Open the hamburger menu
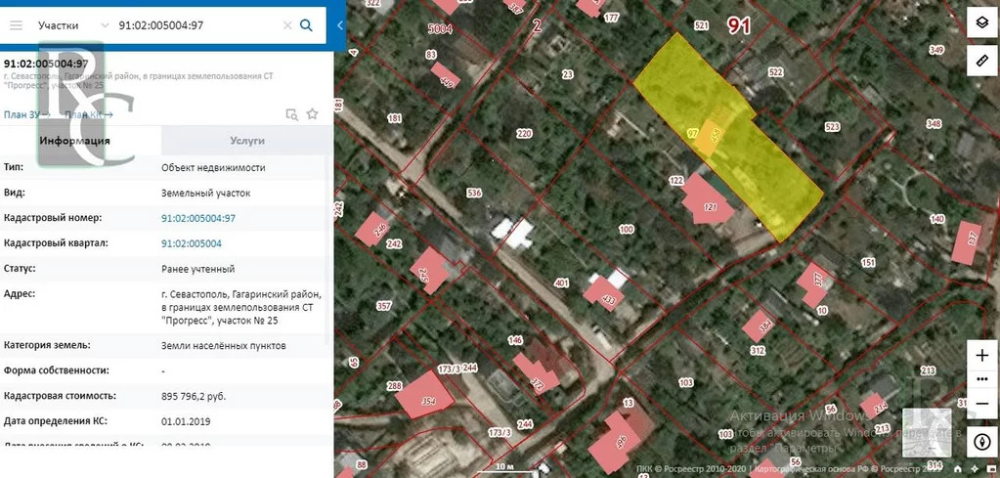 point(16,25)
